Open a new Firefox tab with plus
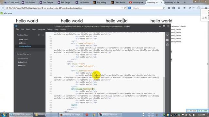Screen dimensions: 209x117 185,2
